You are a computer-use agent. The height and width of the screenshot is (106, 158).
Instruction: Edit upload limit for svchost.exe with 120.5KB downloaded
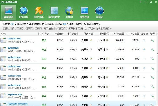pyautogui.click(x=107, y=59)
